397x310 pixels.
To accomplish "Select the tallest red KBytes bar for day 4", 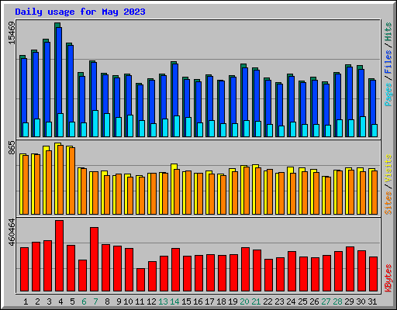I will pyautogui.click(x=59, y=256).
